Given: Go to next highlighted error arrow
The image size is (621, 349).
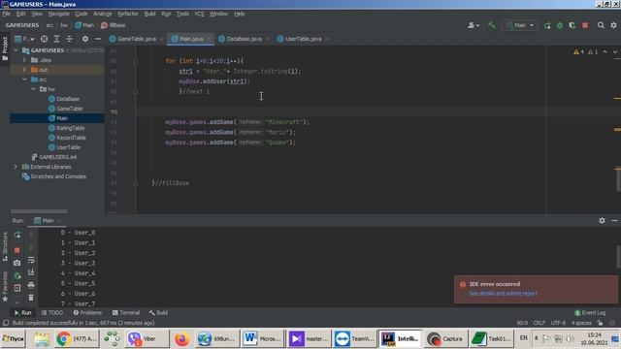Looking at the screenshot, I should click(614, 51).
